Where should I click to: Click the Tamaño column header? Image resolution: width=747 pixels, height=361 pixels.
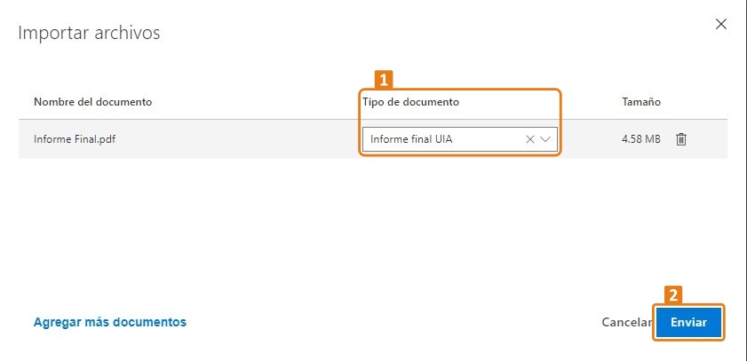click(641, 102)
